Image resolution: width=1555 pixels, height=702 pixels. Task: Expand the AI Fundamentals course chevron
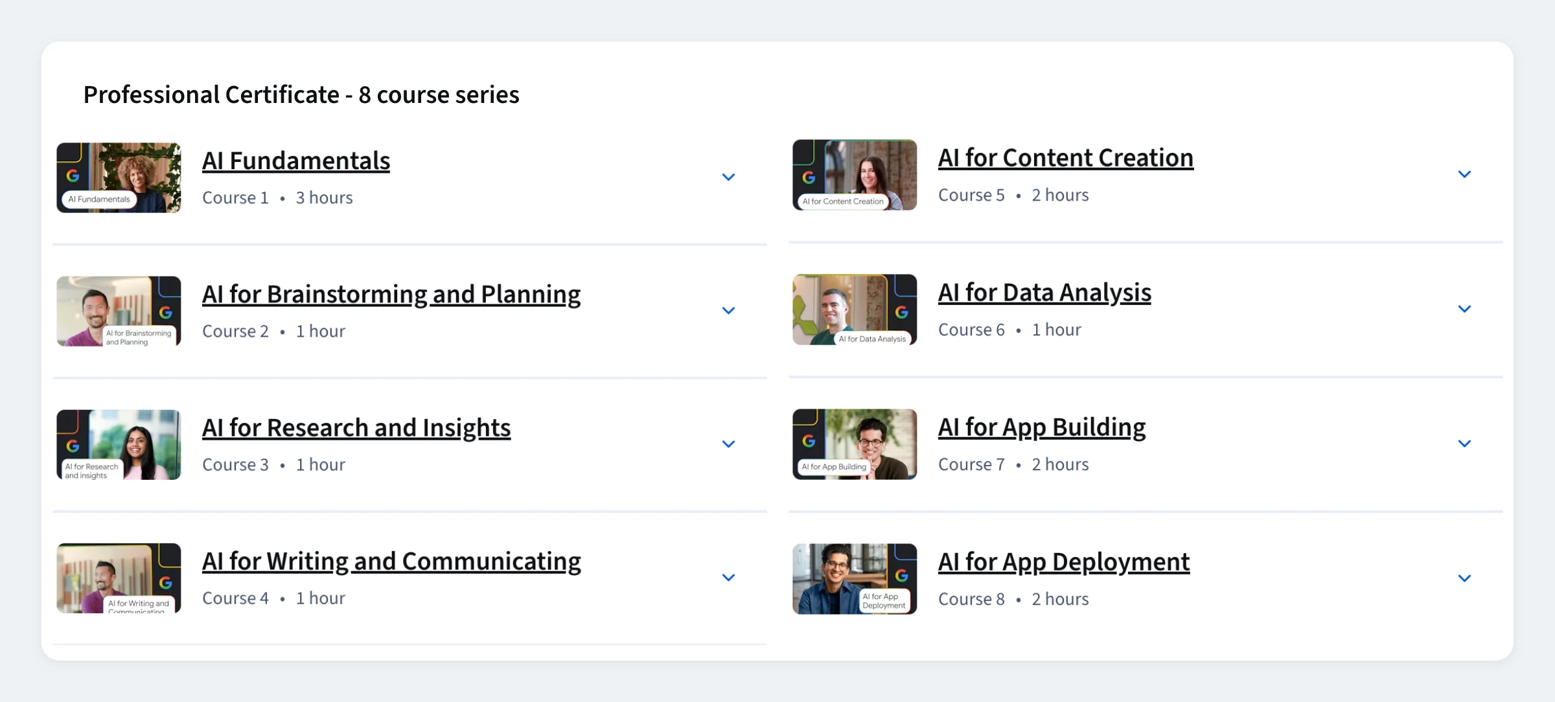(x=728, y=177)
